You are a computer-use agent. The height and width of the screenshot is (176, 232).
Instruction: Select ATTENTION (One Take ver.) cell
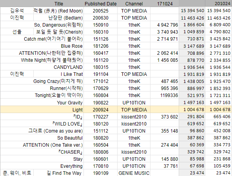tap(42, 145)
